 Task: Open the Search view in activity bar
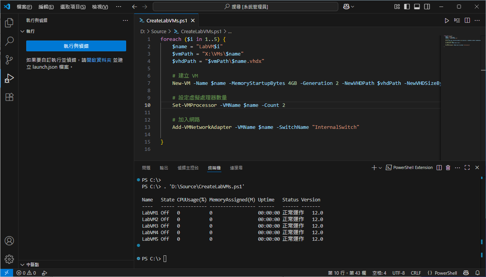[x=9, y=41]
